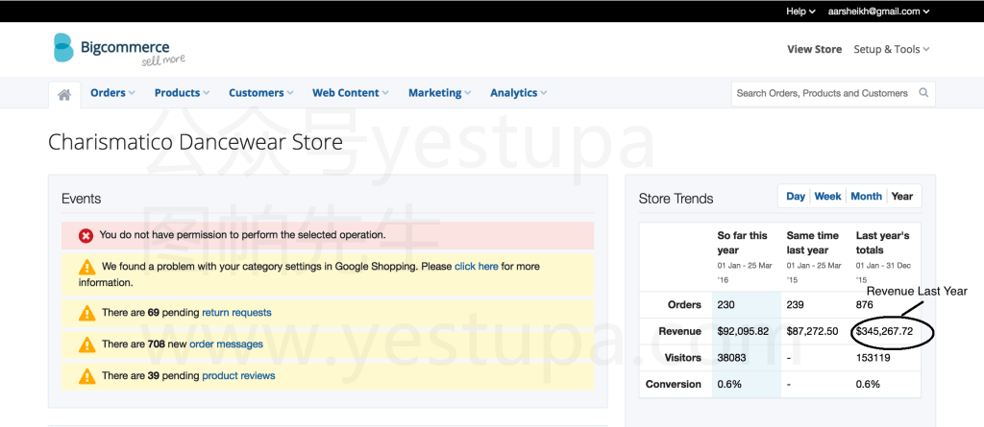Click the Store Trends panel title
Viewport: 984px width, 427px height.
676,199
